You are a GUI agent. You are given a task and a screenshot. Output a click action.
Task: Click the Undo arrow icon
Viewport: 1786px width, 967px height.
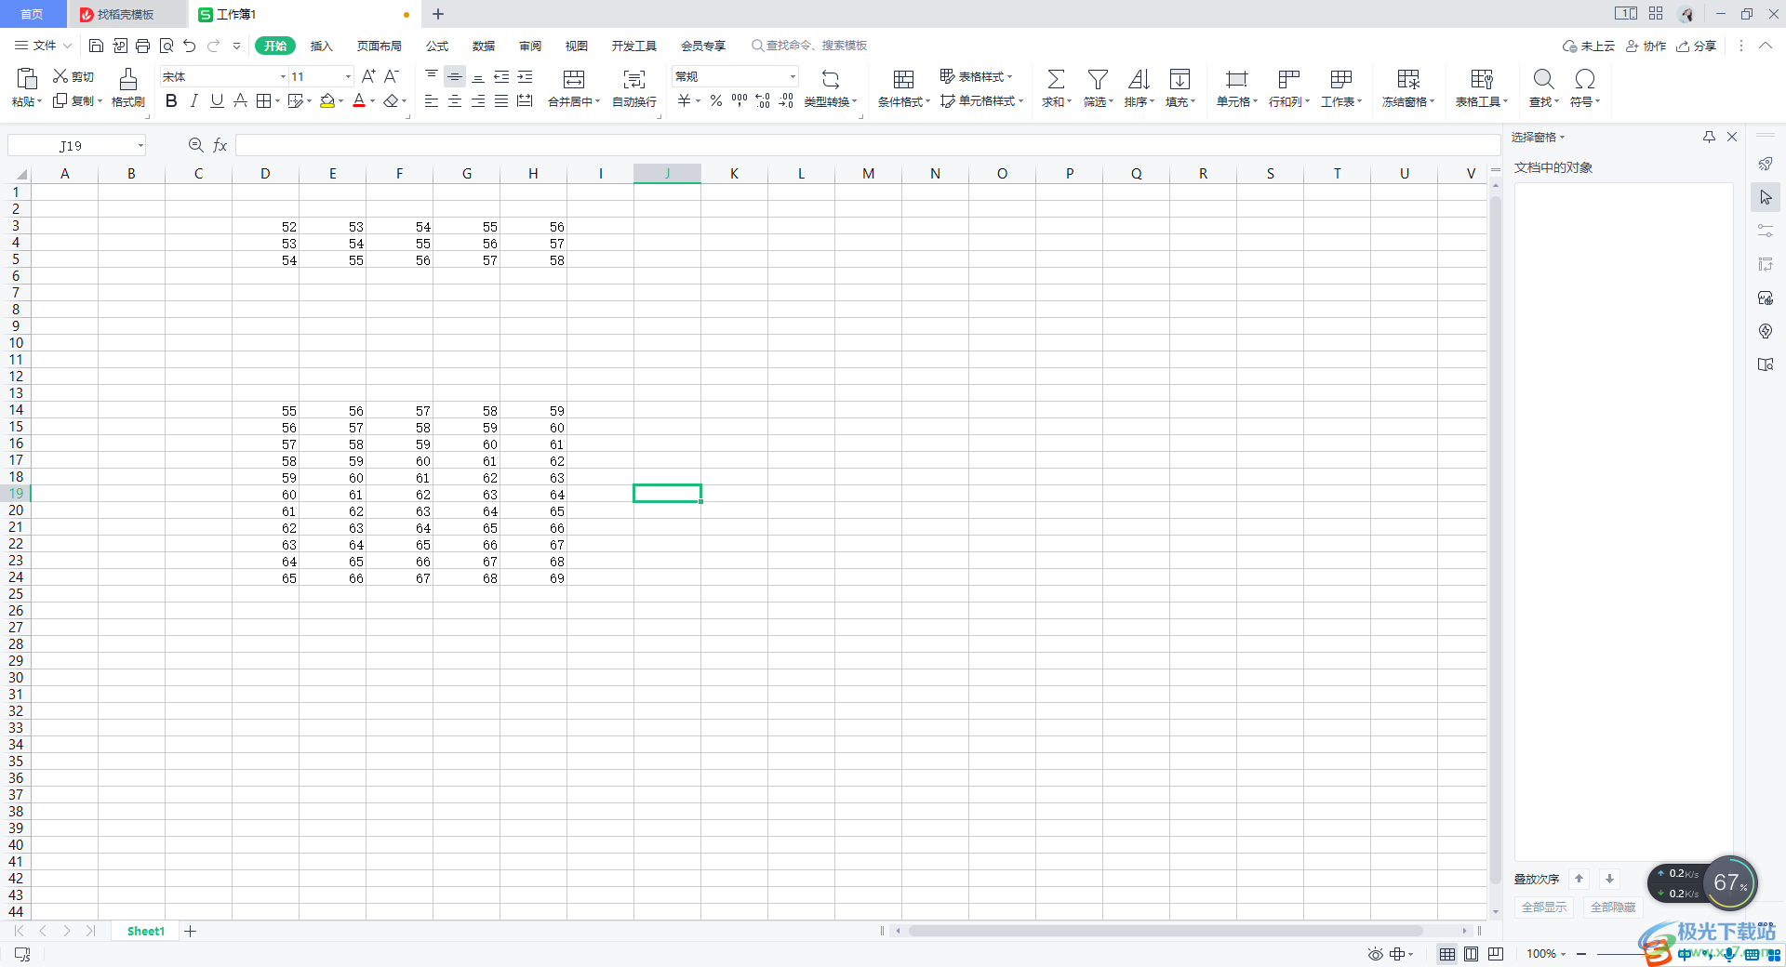(x=190, y=46)
